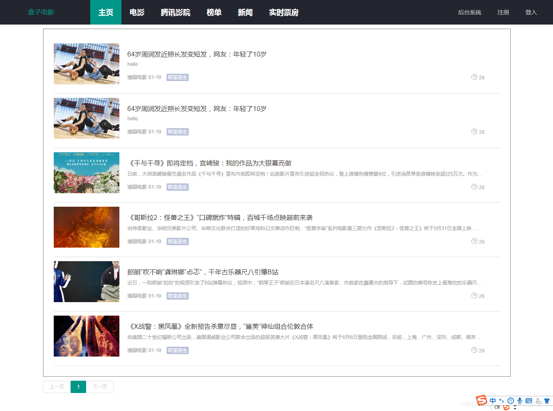Click the X战警：黑凤凰 poster thumbnail
The height and width of the screenshot is (411, 553).
(86, 336)
